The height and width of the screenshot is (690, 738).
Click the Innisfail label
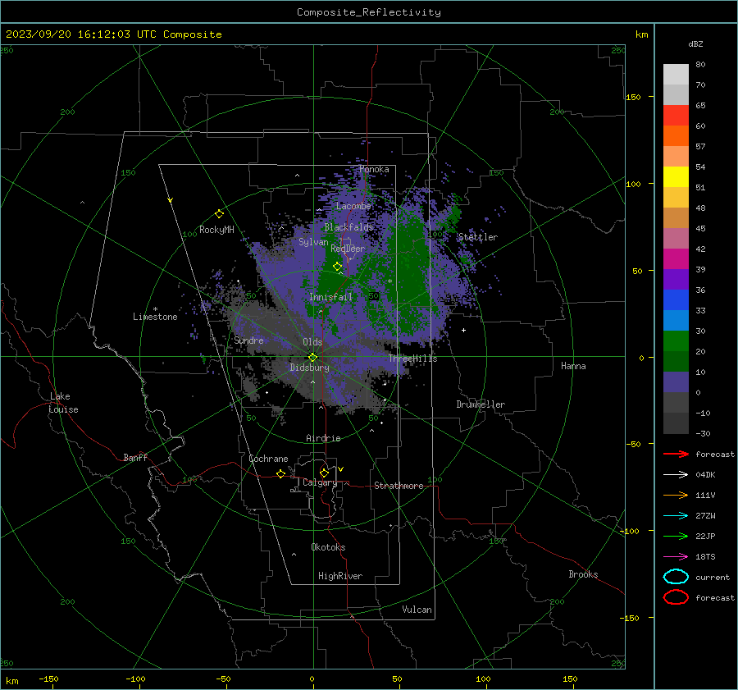tap(330, 297)
